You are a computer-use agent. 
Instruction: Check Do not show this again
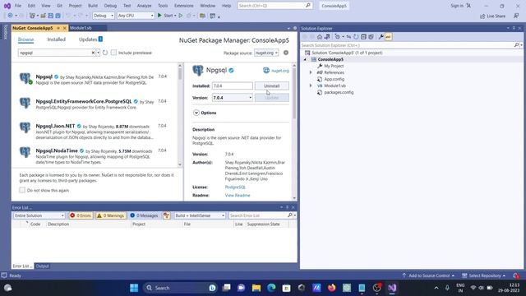(22, 190)
